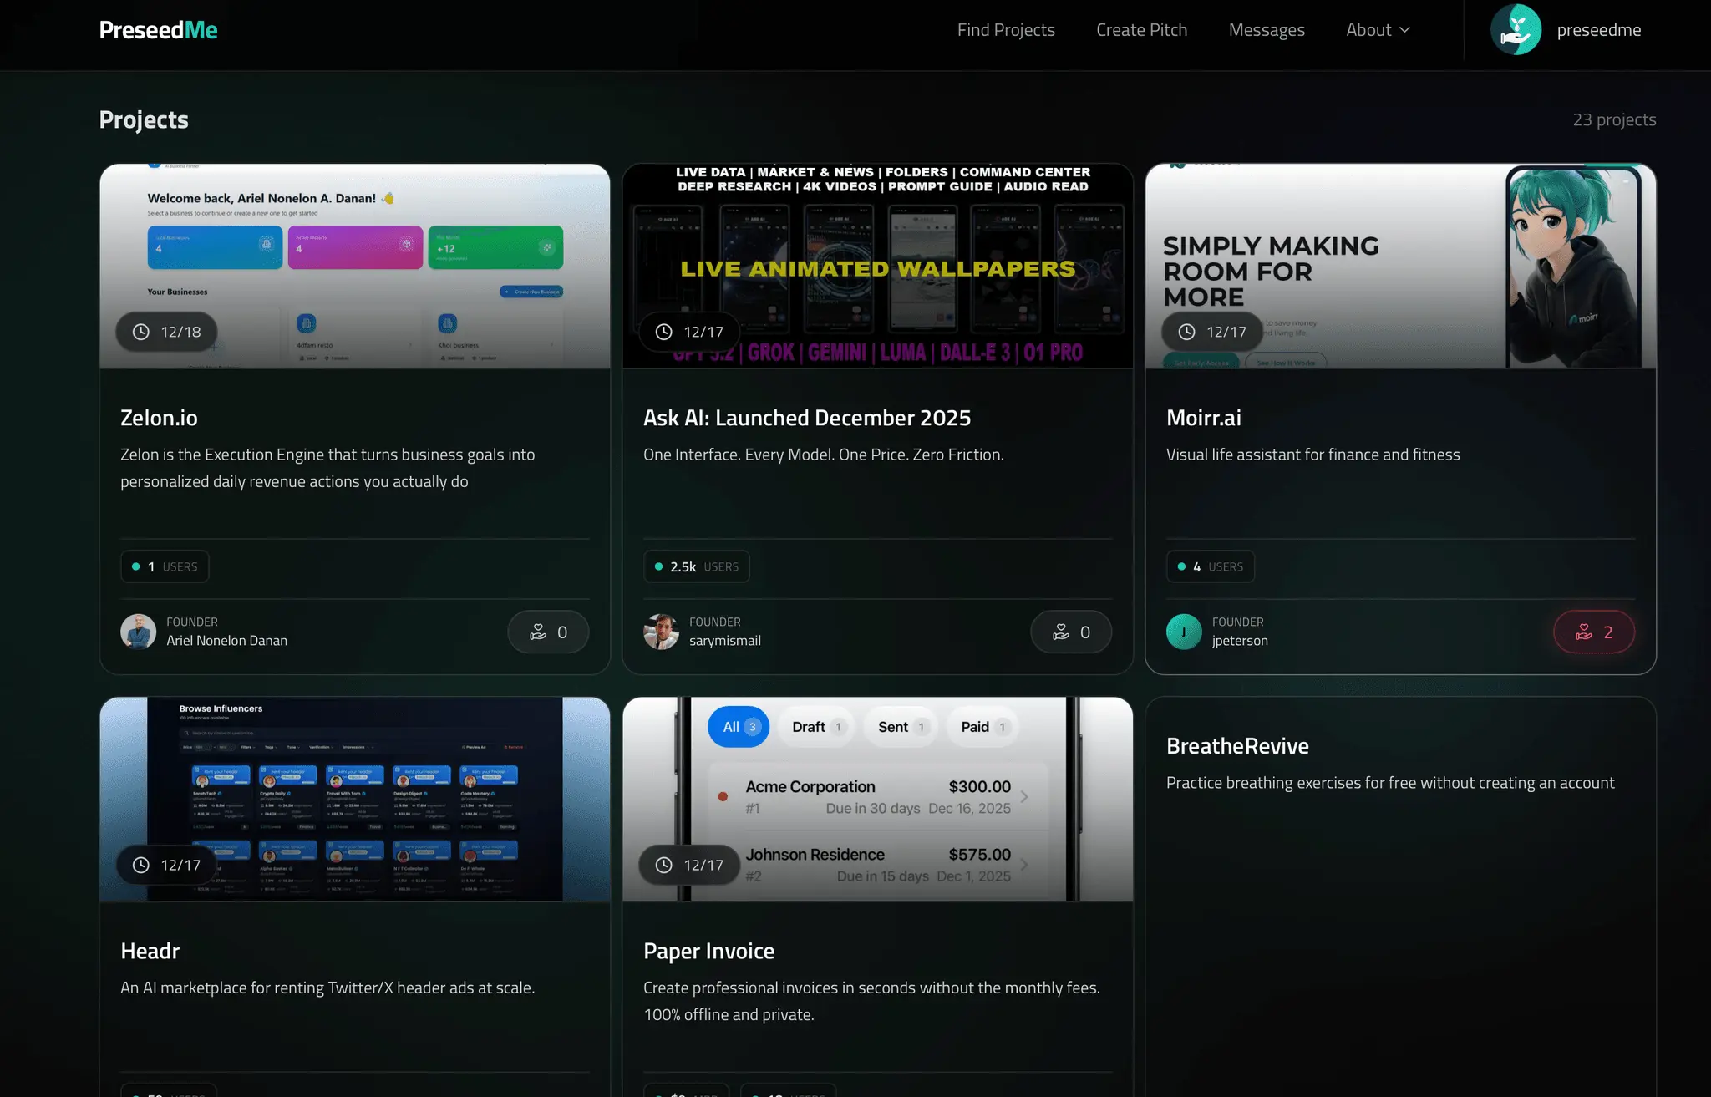Open the Paper Invoice thumbnail image
The height and width of the screenshot is (1097, 1711).
[x=877, y=799]
